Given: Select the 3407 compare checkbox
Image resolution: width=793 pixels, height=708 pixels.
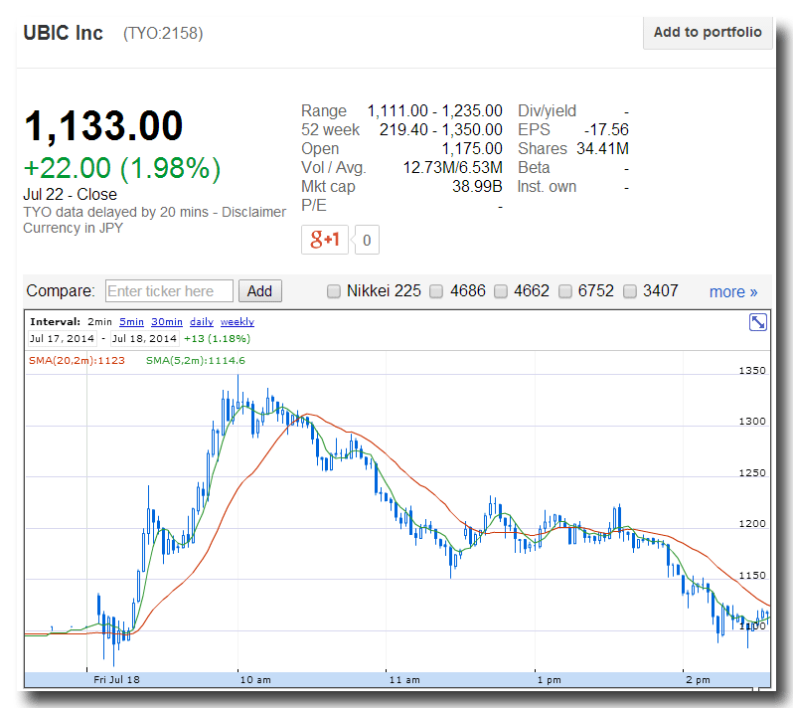Looking at the screenshot, I should click(x=630, y=291).
